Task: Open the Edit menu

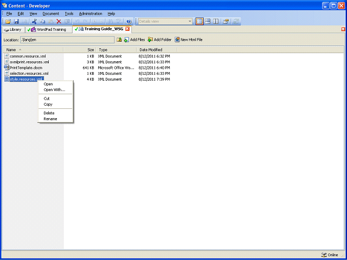Action: tap(21, 14)
